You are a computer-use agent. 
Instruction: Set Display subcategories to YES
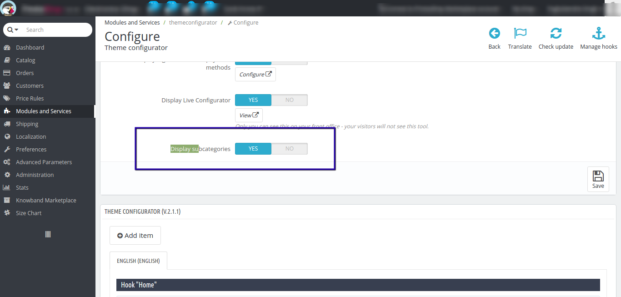tap(253, 149)
